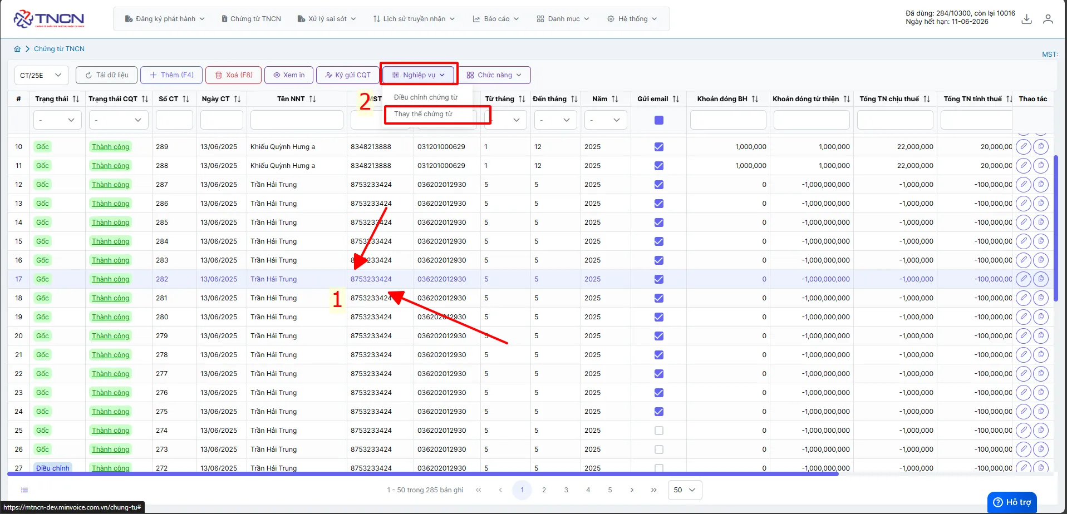Go to home via breadcrumb icon

pos(17,49)
